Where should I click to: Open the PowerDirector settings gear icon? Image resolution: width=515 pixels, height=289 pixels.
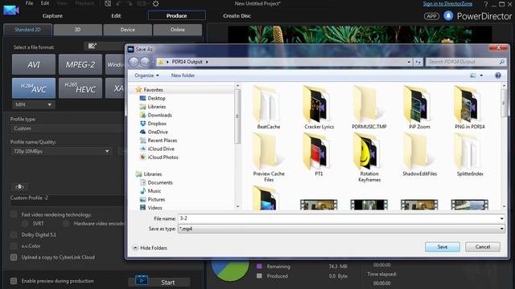[x=155, y=3]
